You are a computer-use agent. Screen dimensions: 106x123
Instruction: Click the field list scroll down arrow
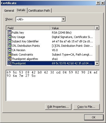pyautogui.click(x=97, y=64)
